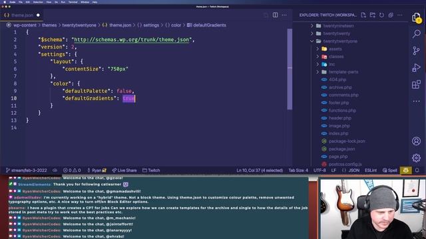Open the Manage gear icon
Viewport: 426px width, 239px height.
tap(416, 158)
